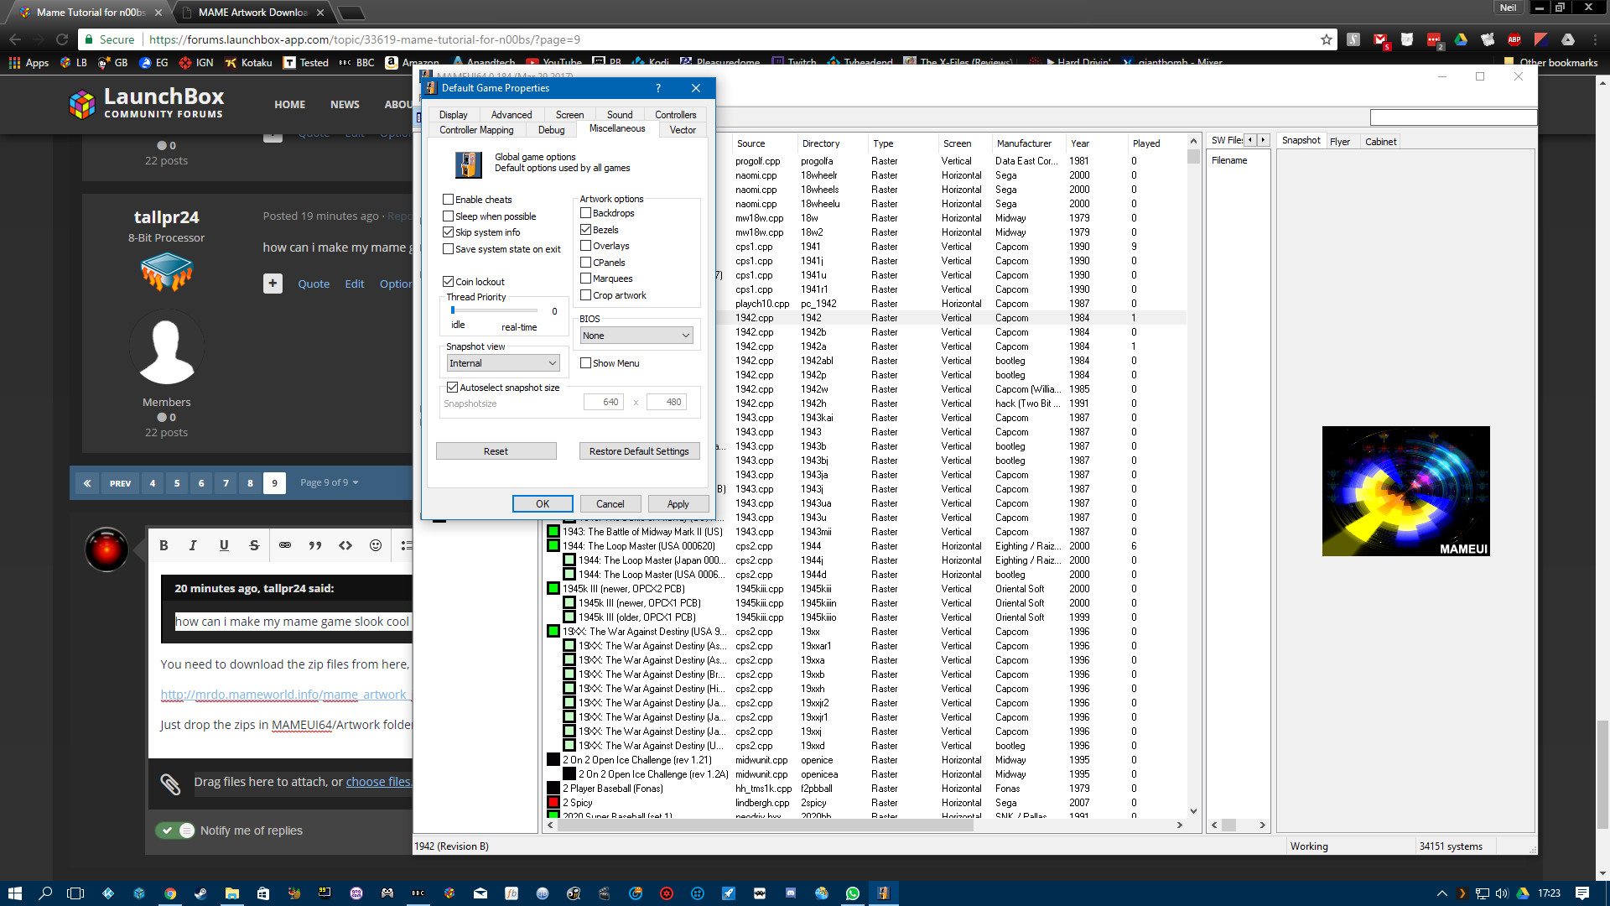Open taskbar search icon
1610x906 pixels.
coord(45,893)
